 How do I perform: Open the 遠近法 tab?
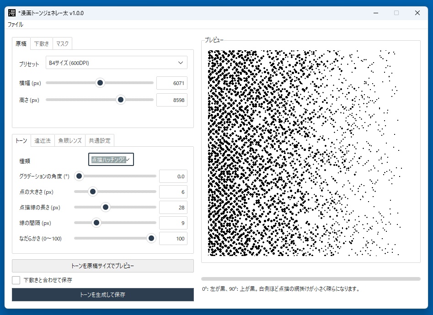point(43,140)
